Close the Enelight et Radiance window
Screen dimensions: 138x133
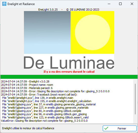[x=132, y=4]
